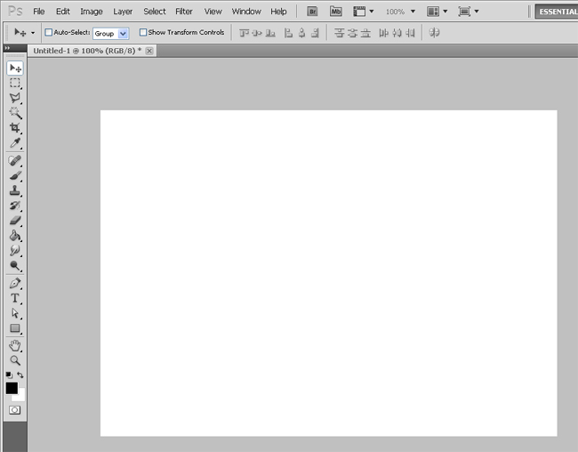Open the Layer menu
This screenshot has width=578, height=452.
click(123, 12)
